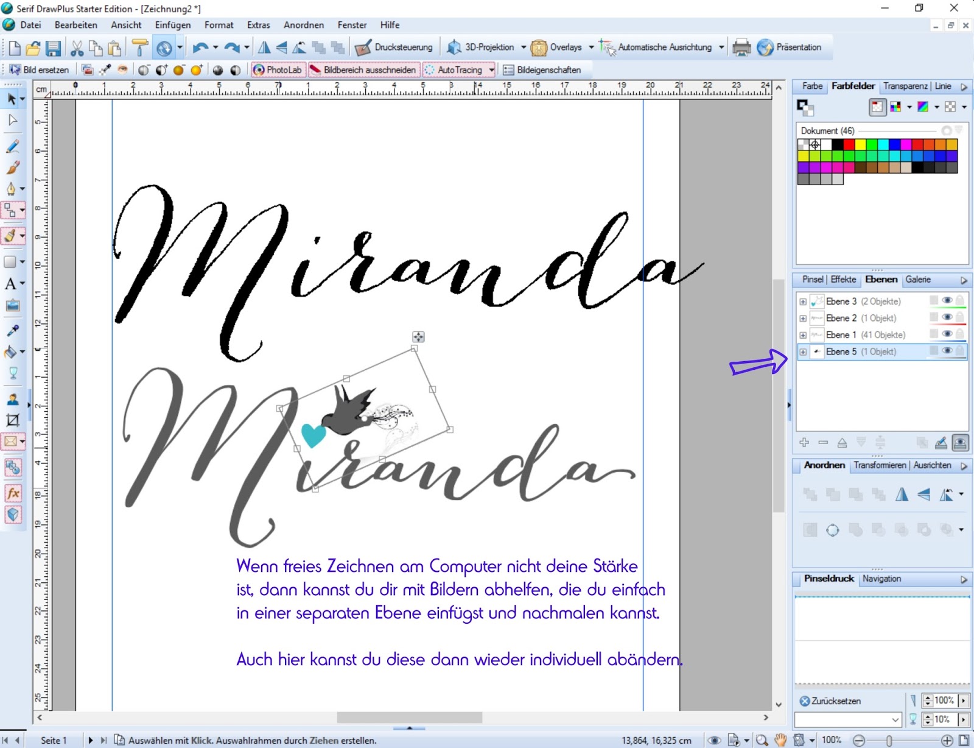974x748 pixels.
Task: Flip vertical in Anordnen panel
Action: tap(924, 495)
